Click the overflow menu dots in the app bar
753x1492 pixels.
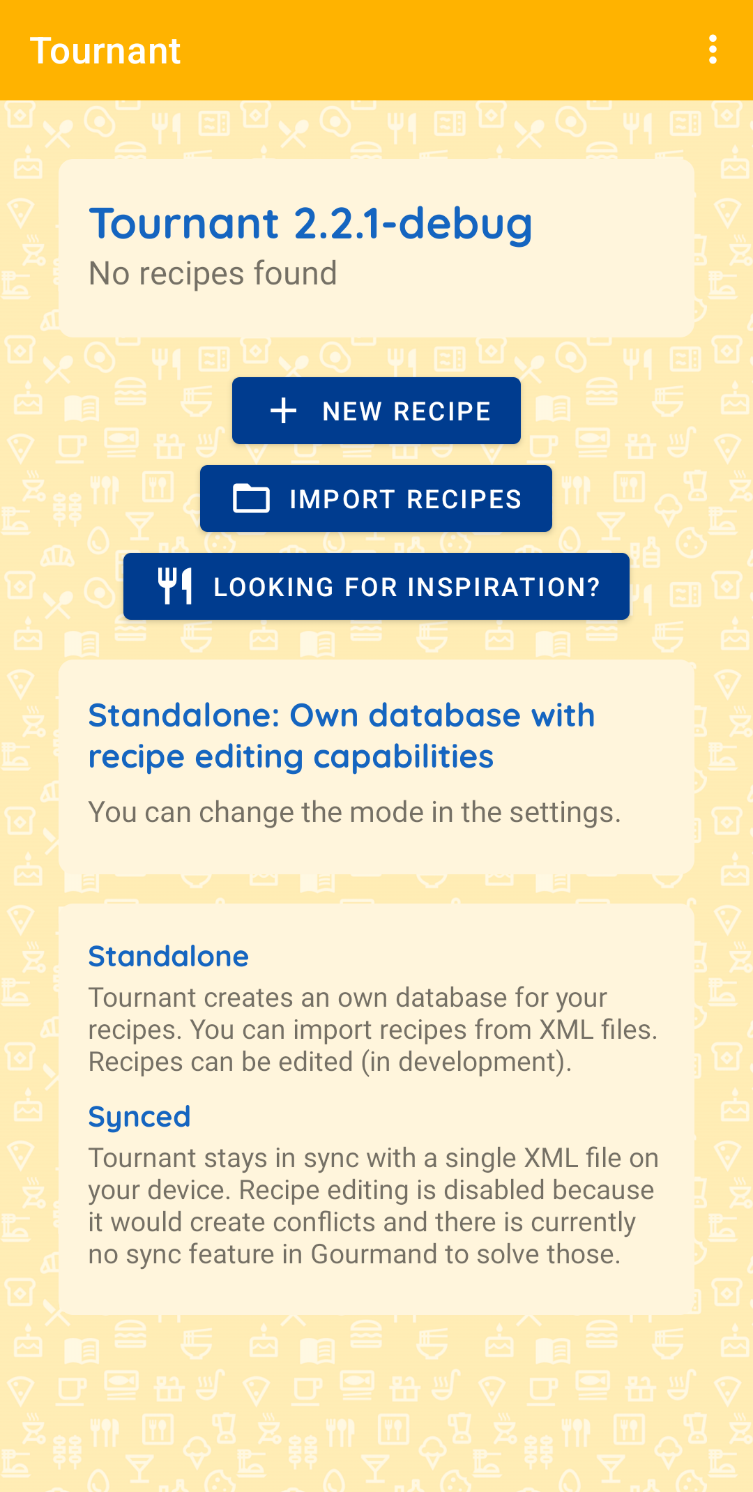click(x=713, y=50)
